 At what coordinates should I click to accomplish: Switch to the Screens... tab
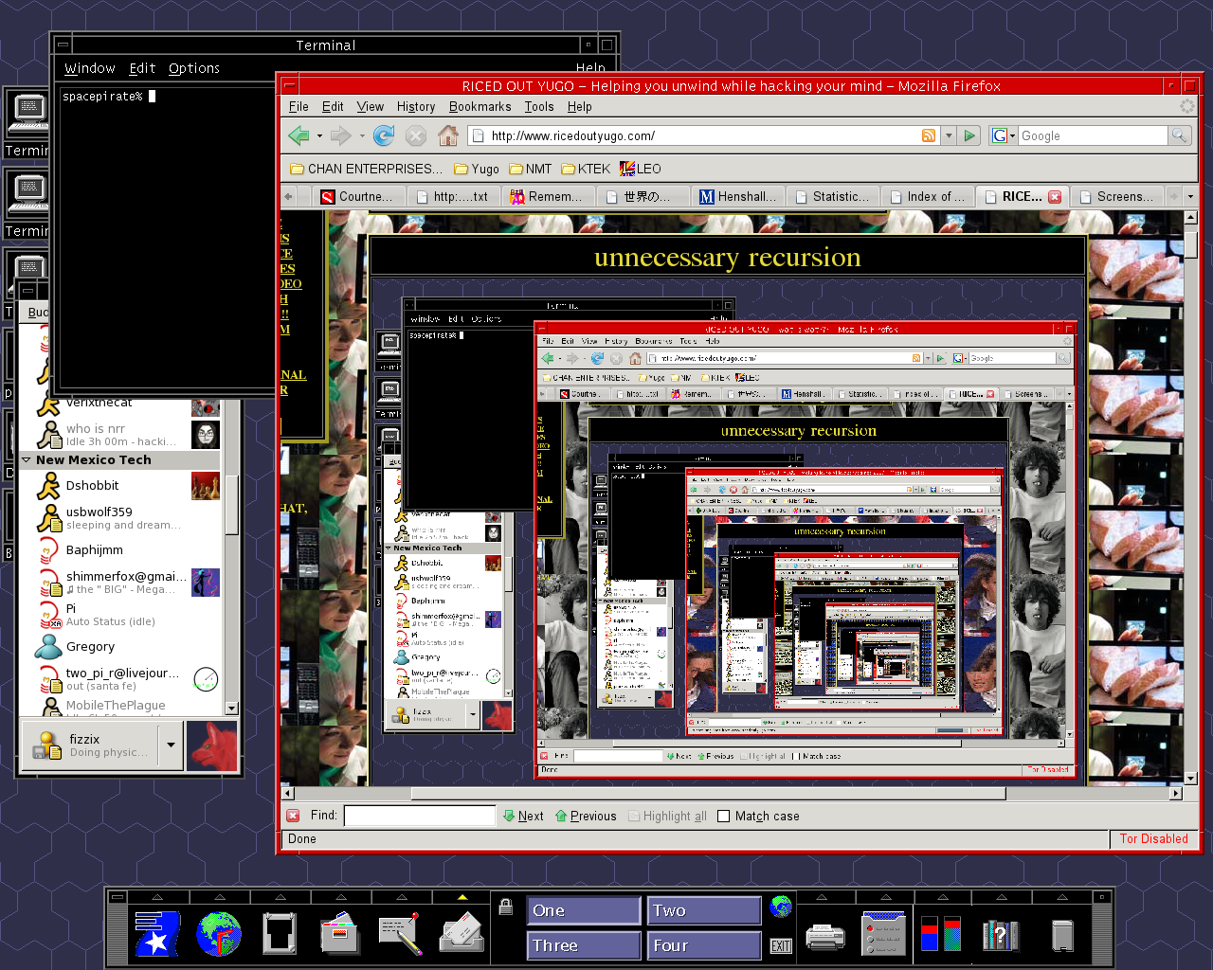1117,196
